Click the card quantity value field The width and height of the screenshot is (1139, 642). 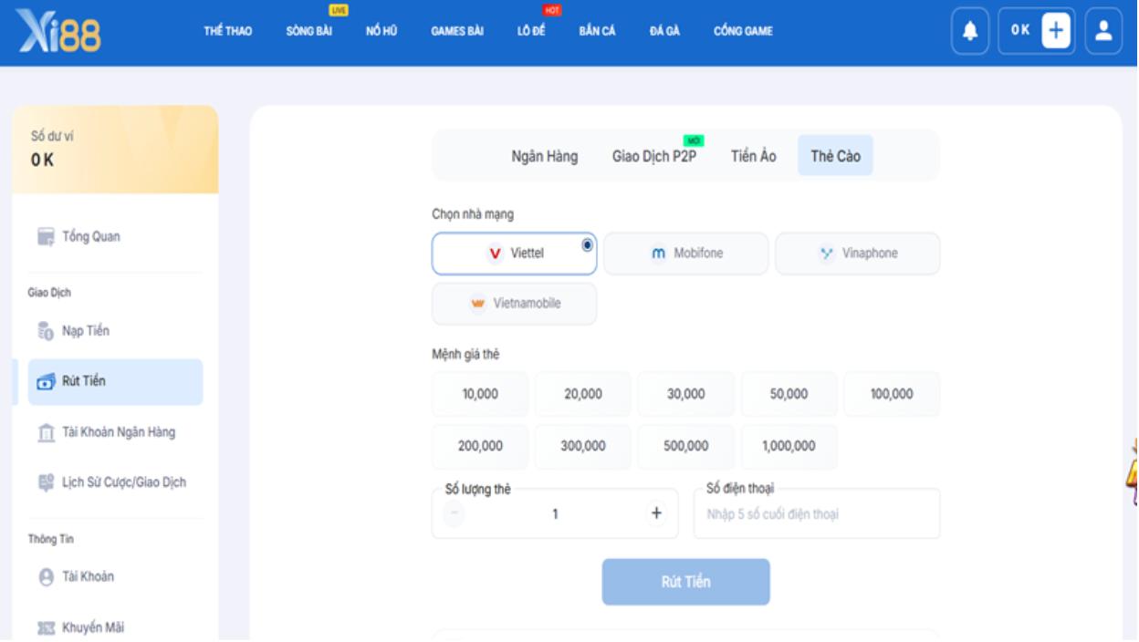(554, 513)
